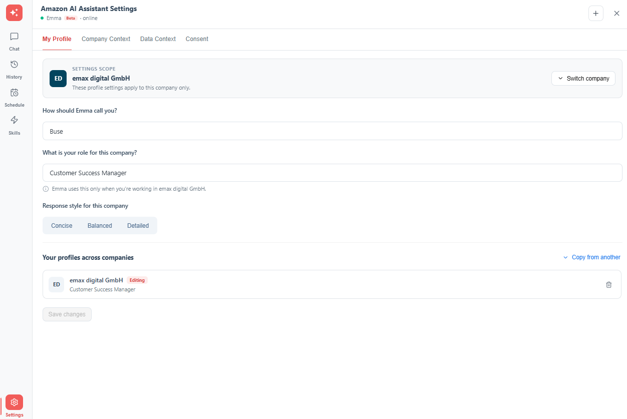Screen dimensions: 627x419
Task: Click the green online status dot
Action: tap(42, 19)
